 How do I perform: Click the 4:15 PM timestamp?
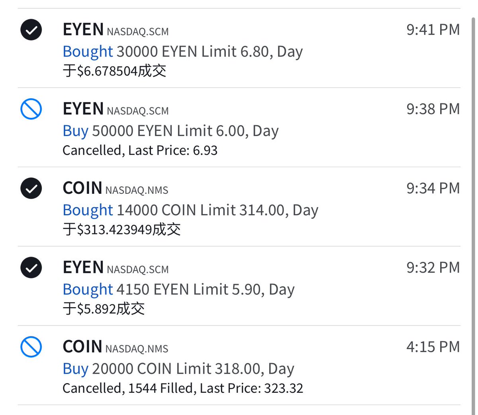433,347
